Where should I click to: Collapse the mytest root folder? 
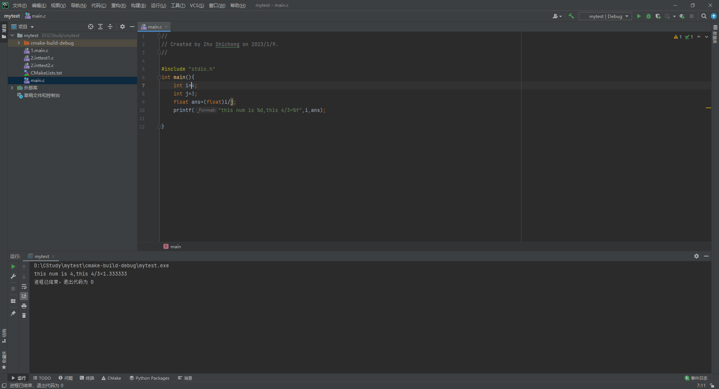click(x=12, y=36)
